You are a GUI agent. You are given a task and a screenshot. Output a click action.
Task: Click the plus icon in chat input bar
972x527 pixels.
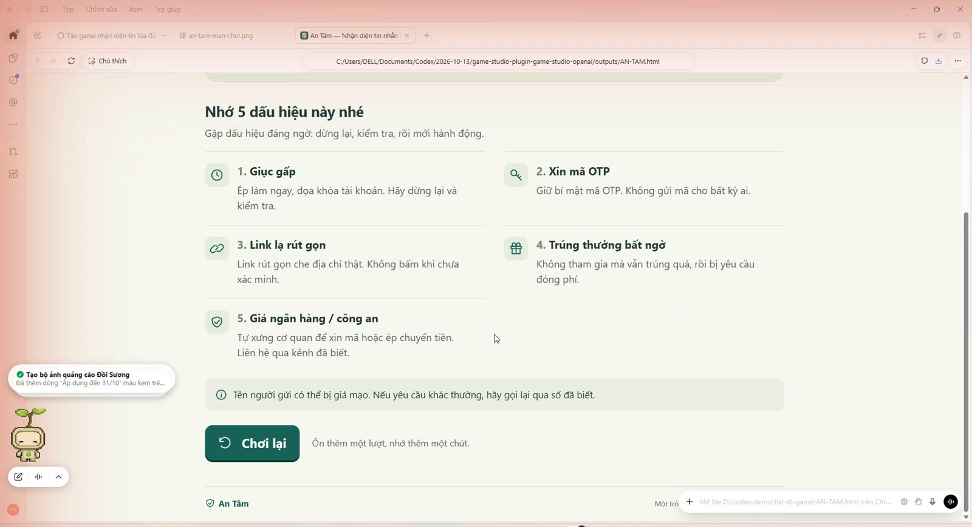coord(690,501)
